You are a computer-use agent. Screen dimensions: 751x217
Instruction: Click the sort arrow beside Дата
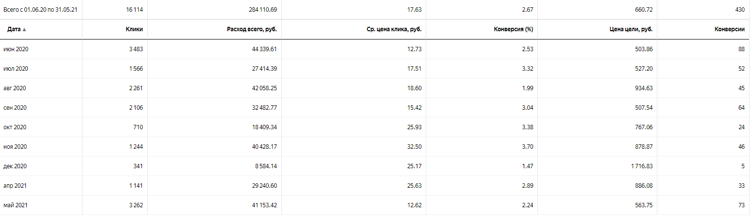tap(24, 30)
